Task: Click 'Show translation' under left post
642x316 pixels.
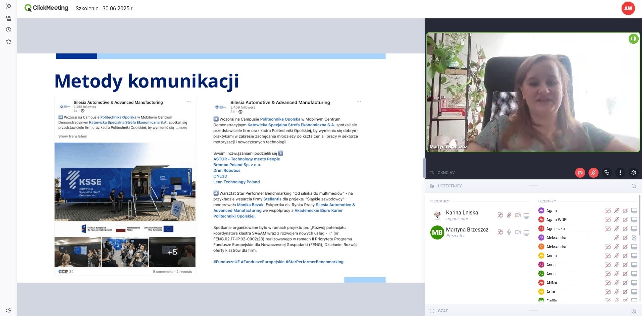Action: coord(73,136)
